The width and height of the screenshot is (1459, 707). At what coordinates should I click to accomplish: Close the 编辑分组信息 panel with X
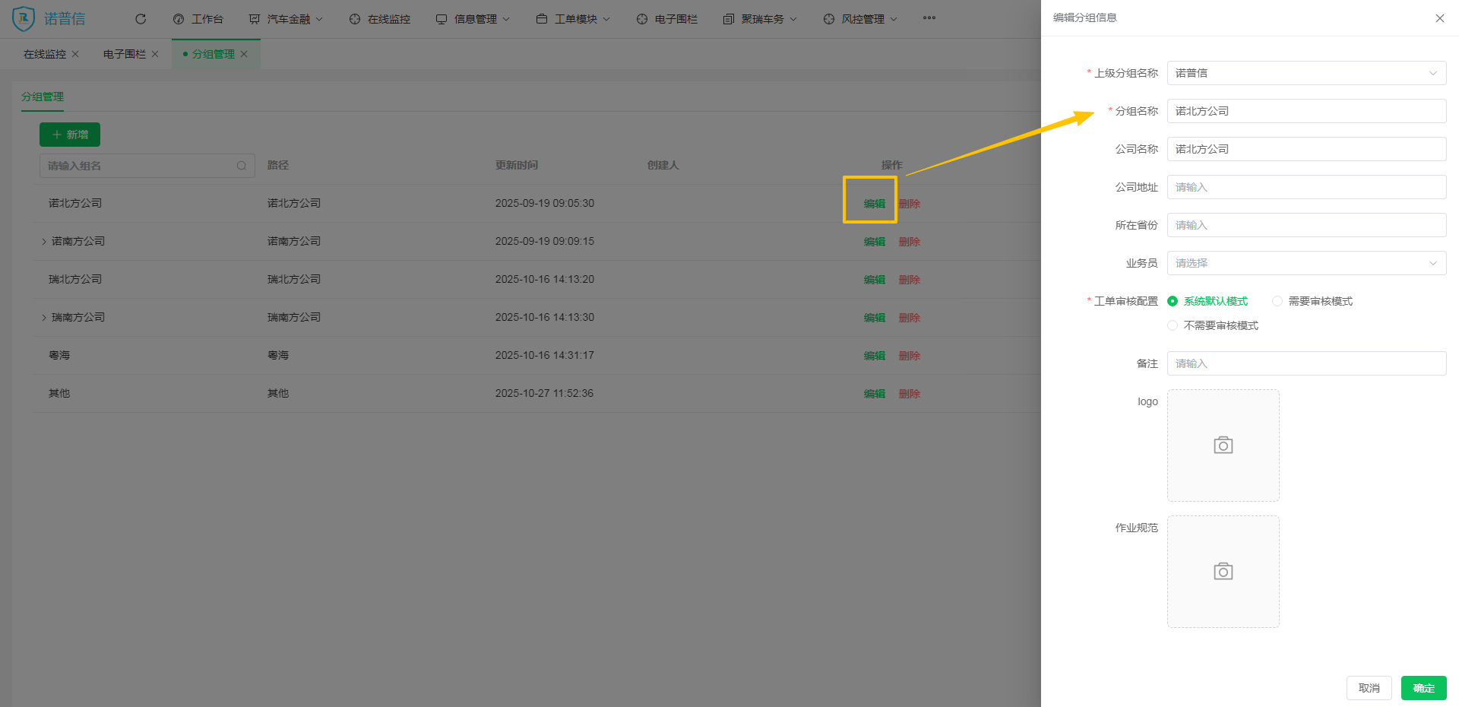pyautogui.click(x=1439, y=18)
